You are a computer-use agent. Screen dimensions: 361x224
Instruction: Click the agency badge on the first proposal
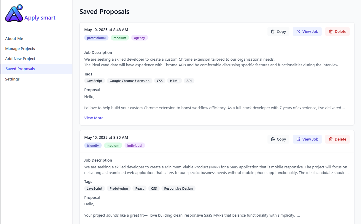[x=139, y=38]
